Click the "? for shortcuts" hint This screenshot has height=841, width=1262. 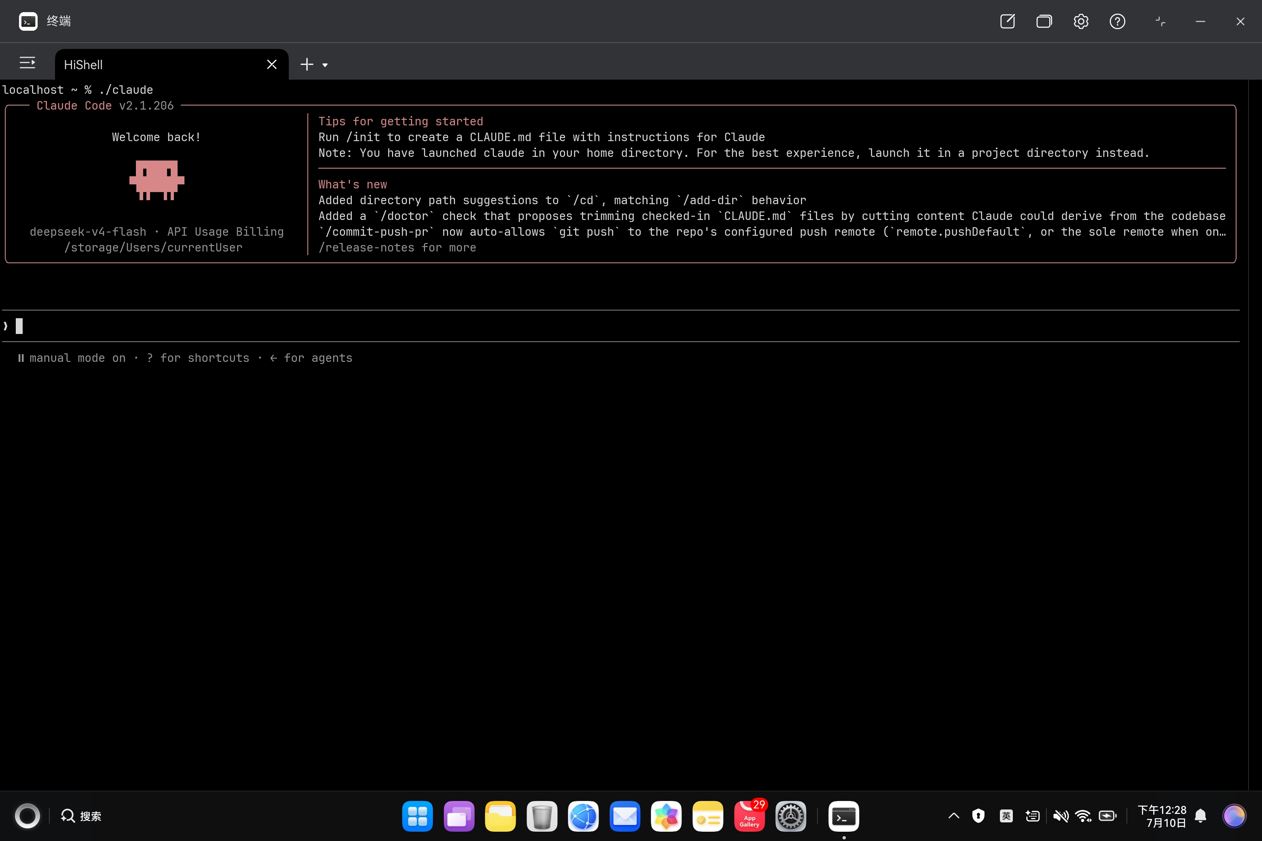pos(198,358)
